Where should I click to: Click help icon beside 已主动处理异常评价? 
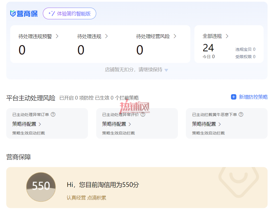pos(143,114)
